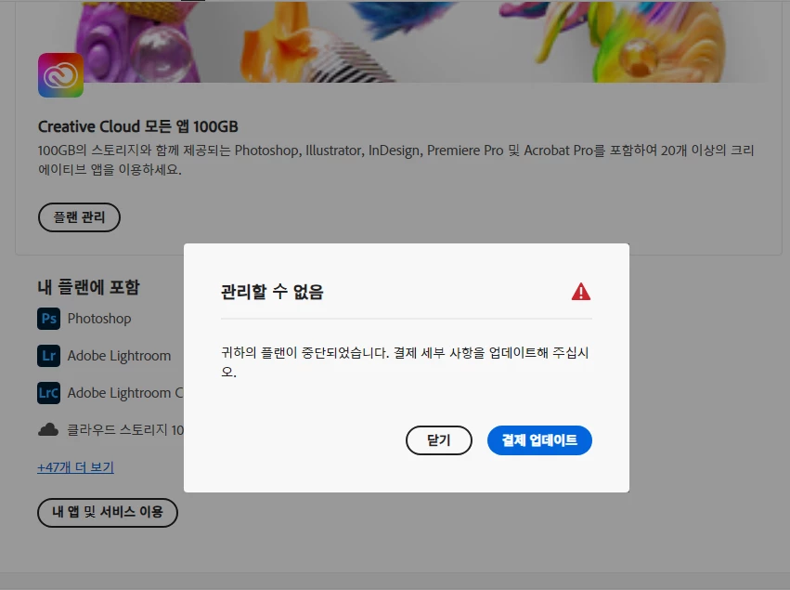This screenshot has width=790, height=590.
Task: Click the 결제 업데이트 button
Action: click(539, 440)
